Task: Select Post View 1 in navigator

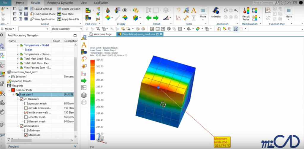Action: click(x=27, y=95)
